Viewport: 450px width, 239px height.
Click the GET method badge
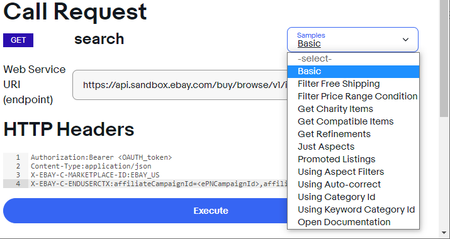pos(18,40)
